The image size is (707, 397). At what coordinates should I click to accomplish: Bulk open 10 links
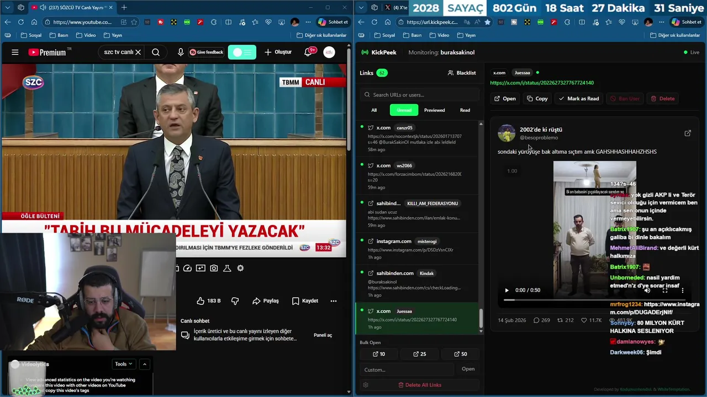click(379, 354)
